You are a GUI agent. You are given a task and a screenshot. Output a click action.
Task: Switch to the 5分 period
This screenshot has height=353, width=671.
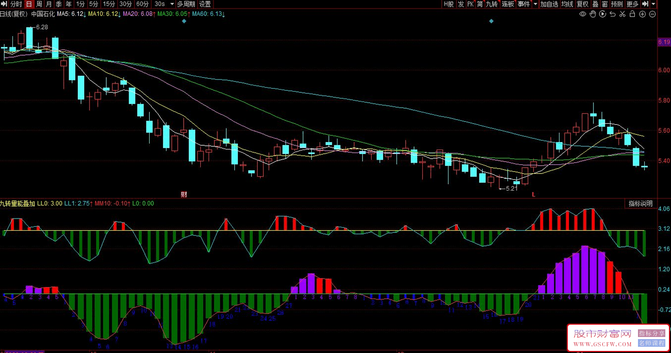pos(93,4)
